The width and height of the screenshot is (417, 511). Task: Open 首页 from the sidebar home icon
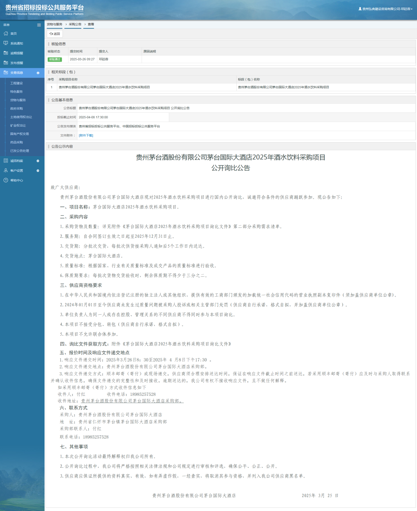(6, 34)
